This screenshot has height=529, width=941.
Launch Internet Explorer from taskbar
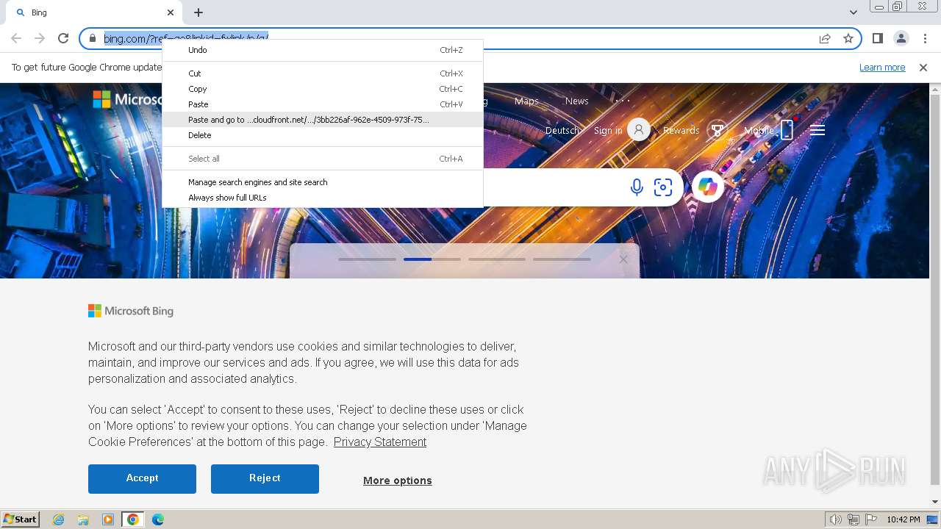(x=59, y=519)
